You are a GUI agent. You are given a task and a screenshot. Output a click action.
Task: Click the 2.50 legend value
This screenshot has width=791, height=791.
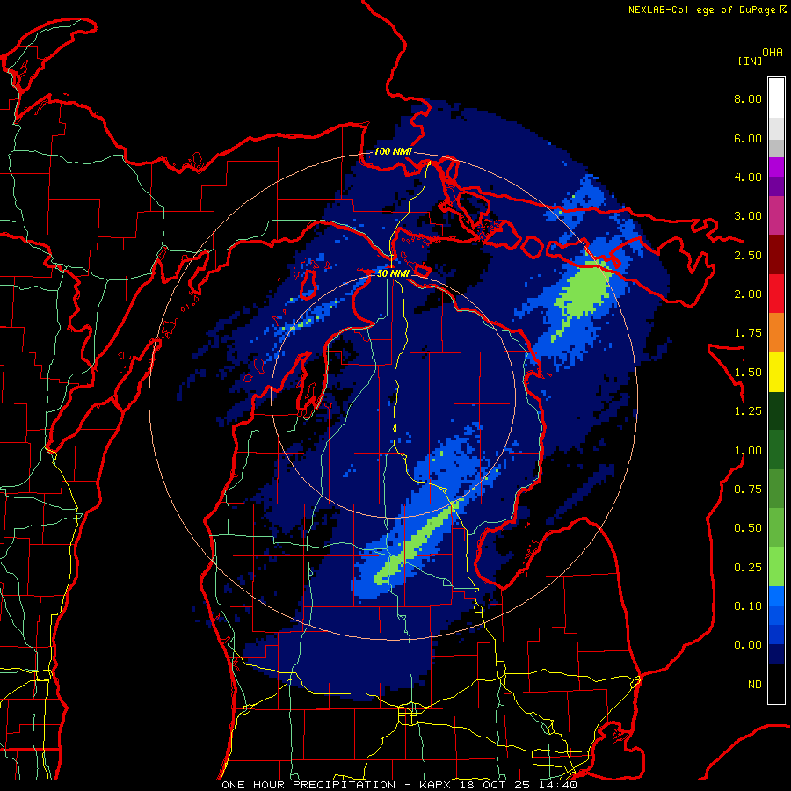(748, 255)
